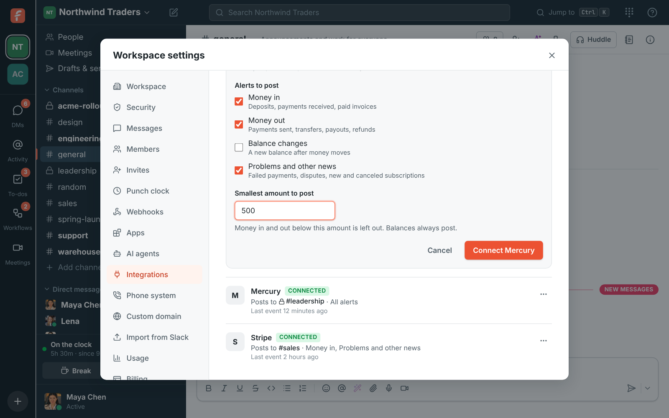Open DMs in the left rail

point(18,115)
